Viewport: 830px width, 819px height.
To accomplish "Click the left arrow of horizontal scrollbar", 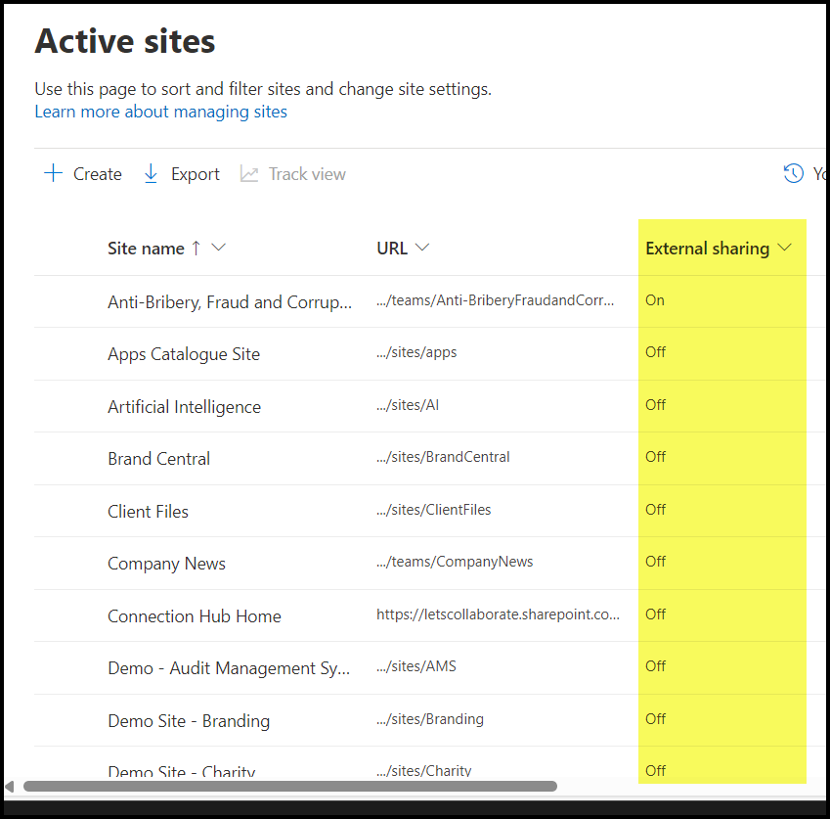I will (x=10, y=786).
